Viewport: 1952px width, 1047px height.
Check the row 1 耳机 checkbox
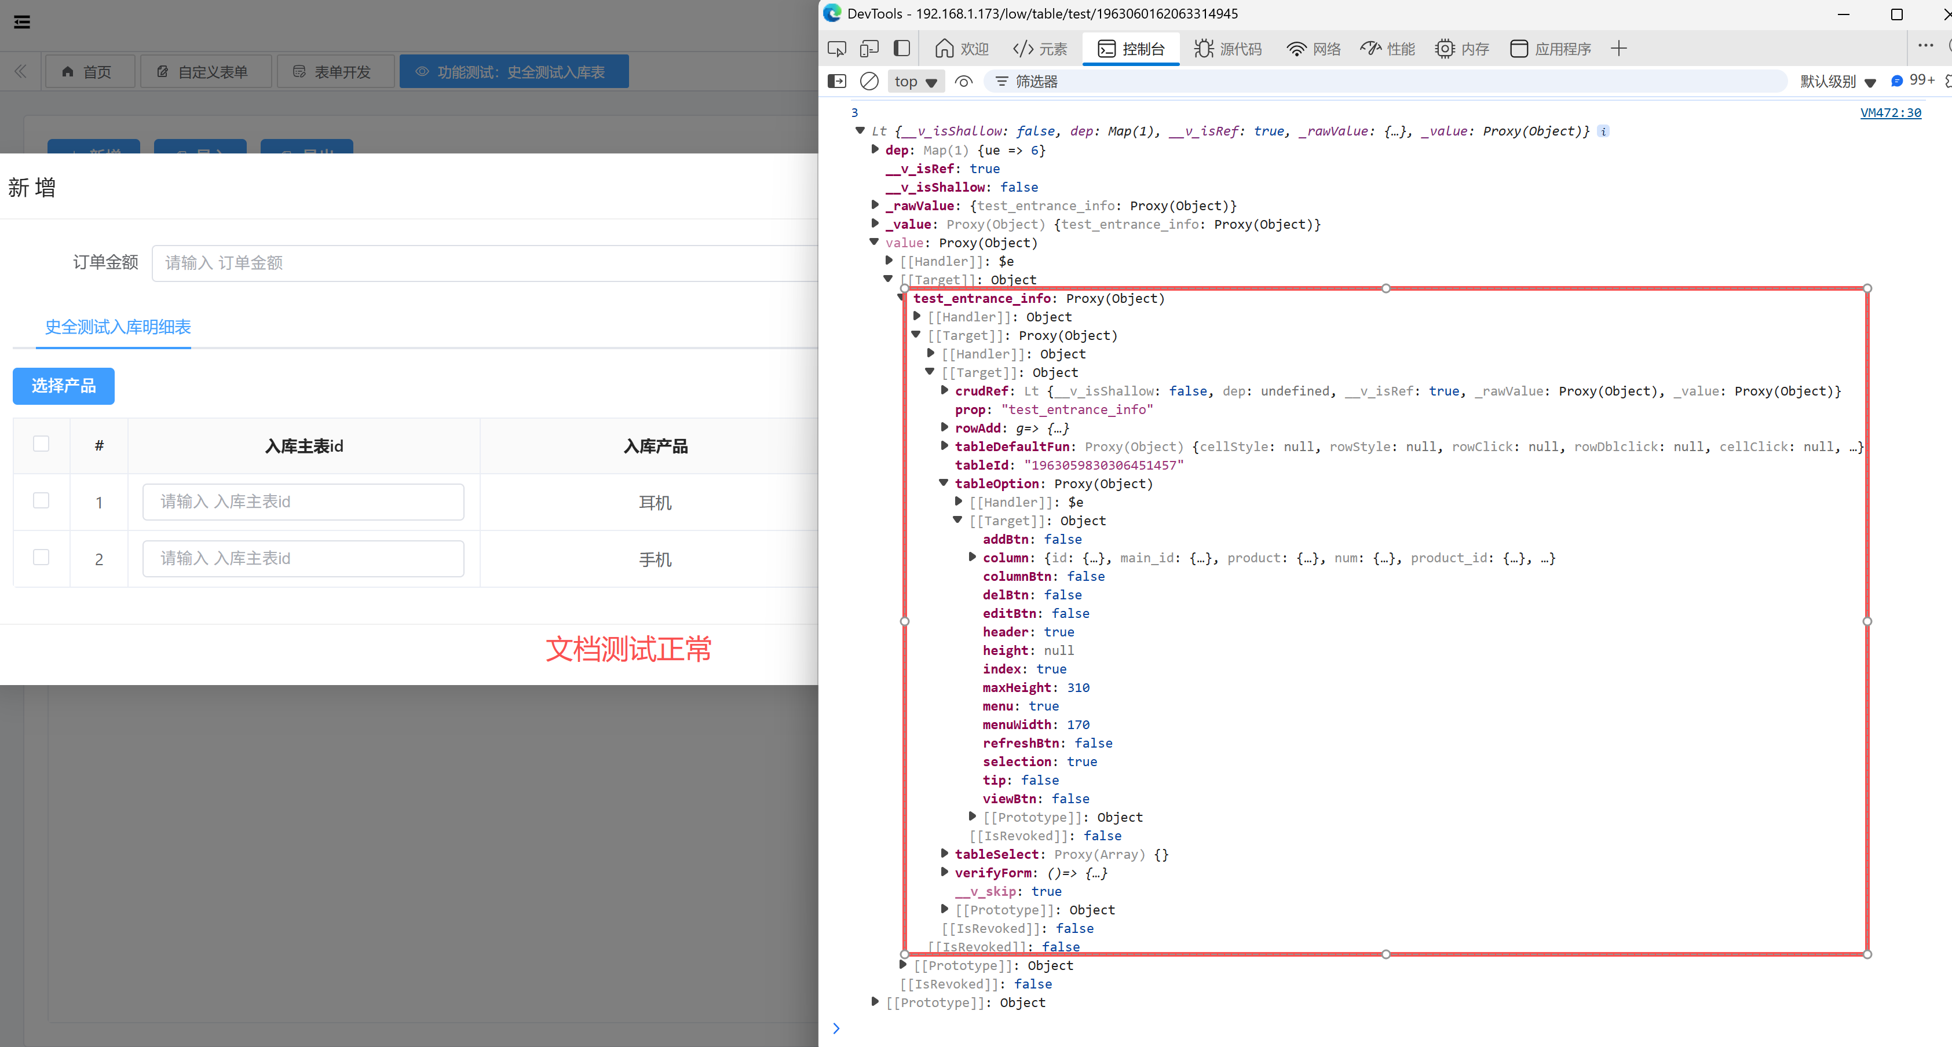(x=41, y=500)
